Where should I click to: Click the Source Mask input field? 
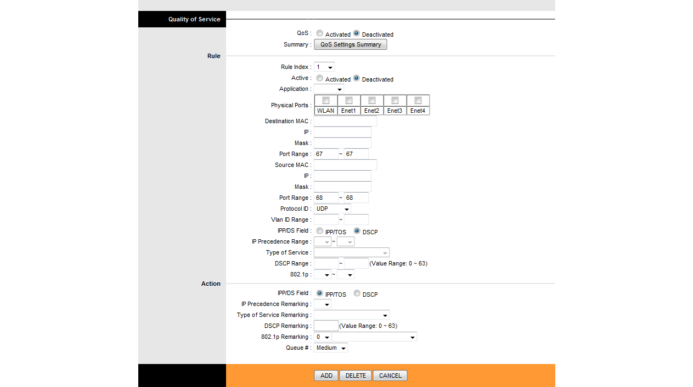click(x=342, y=187)
